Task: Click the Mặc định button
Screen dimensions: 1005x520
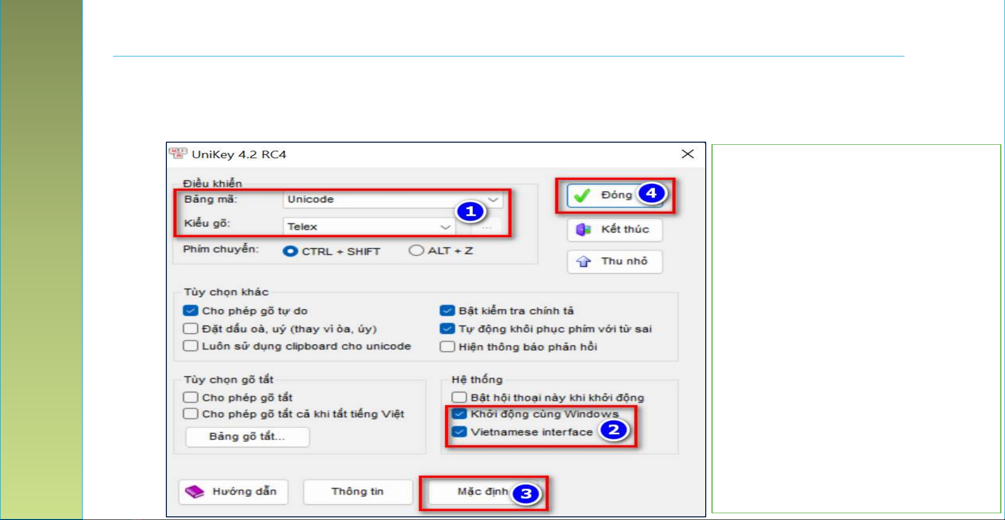Action: 483,492
